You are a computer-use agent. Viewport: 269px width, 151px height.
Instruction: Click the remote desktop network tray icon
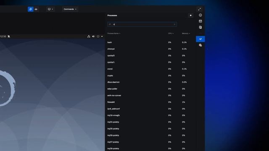click(89, 36)
